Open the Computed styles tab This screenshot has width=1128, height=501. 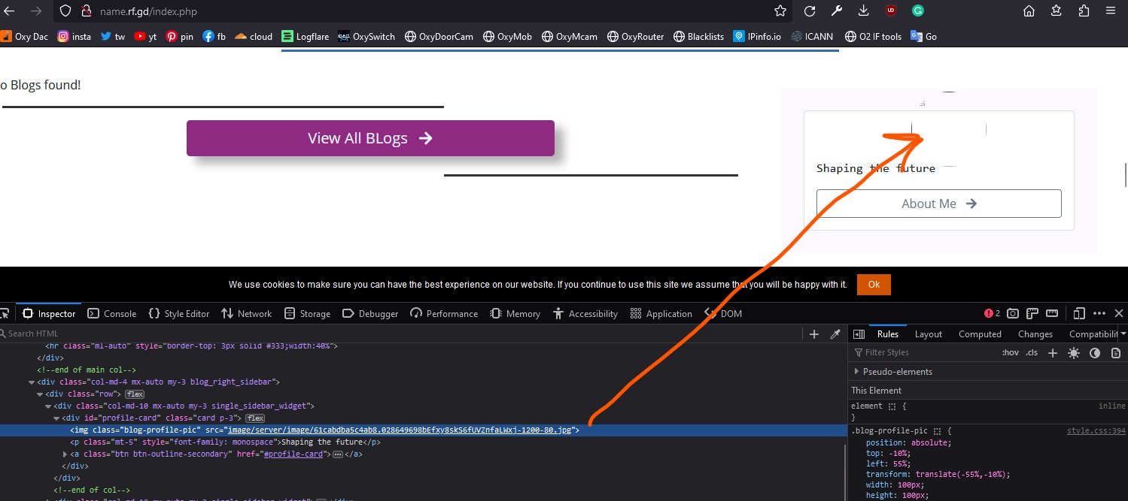979,334
